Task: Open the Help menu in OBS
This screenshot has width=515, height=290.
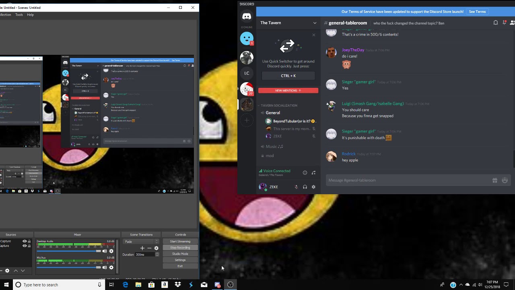Action: pyautogui.click(x=30, y=14)
